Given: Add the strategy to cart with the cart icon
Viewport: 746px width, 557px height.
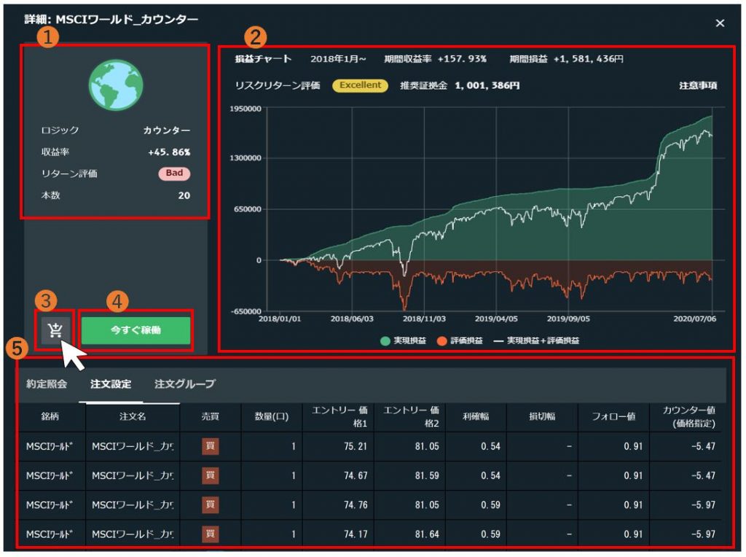Looking at the screenshot, I should (55, 330).
